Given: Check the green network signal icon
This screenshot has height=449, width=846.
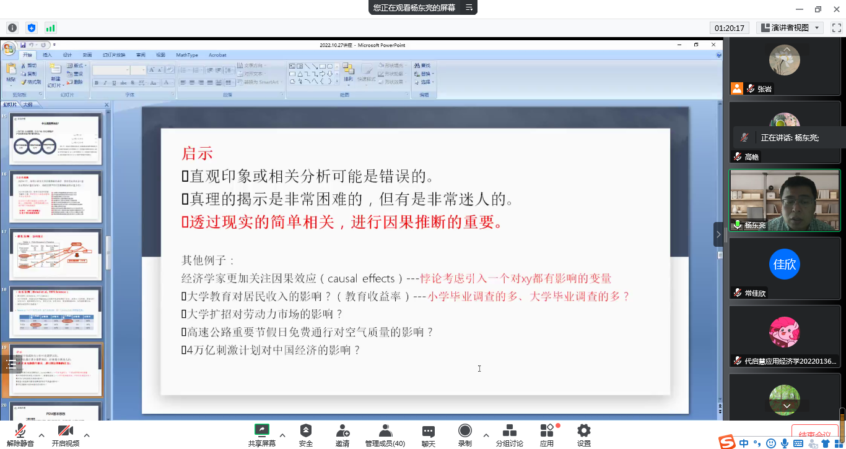Looking at the screenshot, I should coord(50,28).
